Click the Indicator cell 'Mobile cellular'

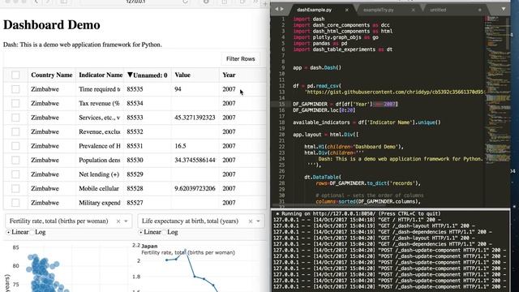(99, 189)
